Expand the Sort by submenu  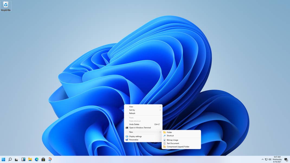click(143, 110)
